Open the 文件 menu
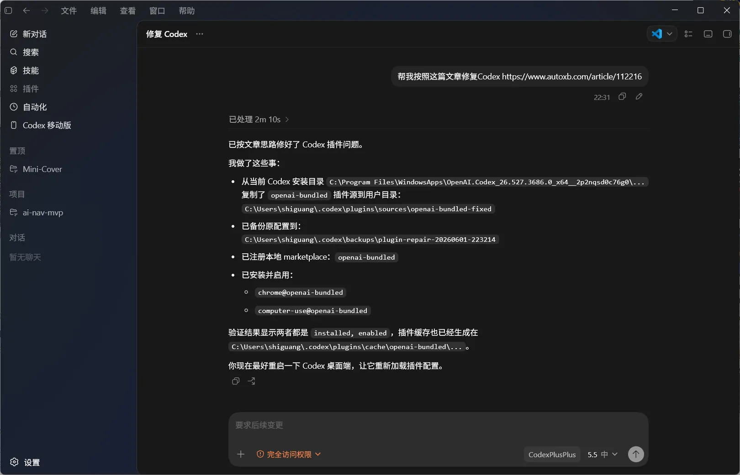 coord(69,10)
